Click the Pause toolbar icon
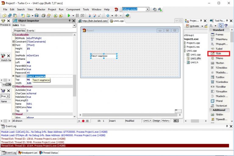Image resolution: width=234 pixels, height=156 pixels. 77,15
